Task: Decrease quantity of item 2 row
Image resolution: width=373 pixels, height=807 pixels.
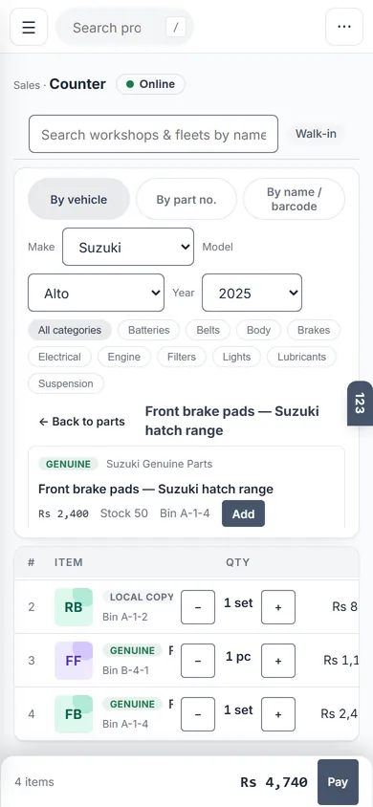Action: click(x=198, y=607)
